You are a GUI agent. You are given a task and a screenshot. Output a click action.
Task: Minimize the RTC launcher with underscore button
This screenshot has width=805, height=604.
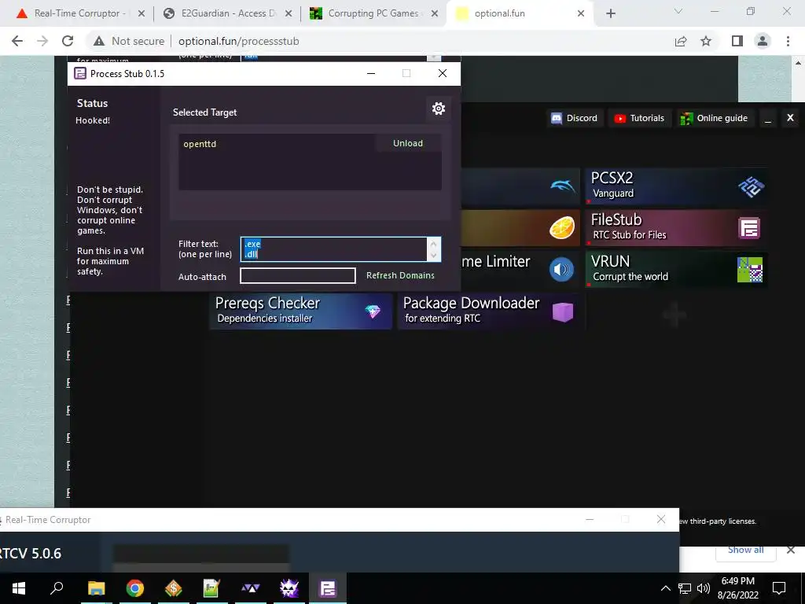(768, 119)
